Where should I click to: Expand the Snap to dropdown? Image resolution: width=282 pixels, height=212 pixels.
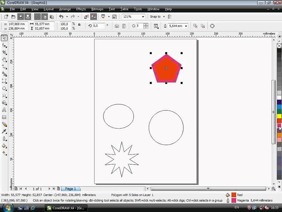tap(164, 17)
